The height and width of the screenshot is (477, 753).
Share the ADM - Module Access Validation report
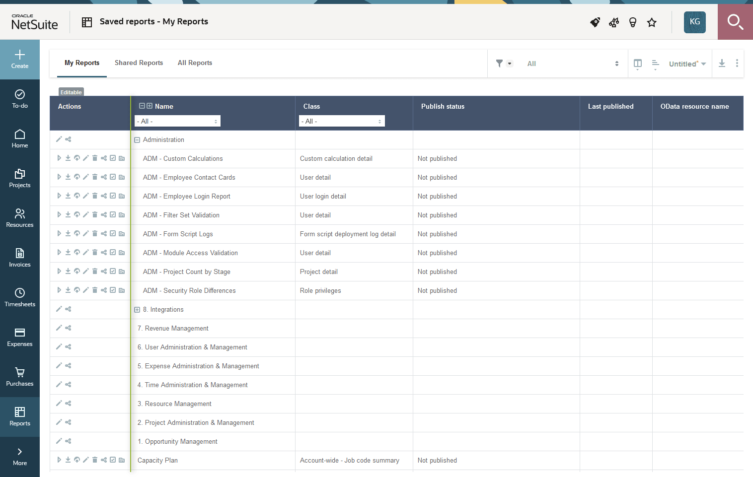pos(104,253)
